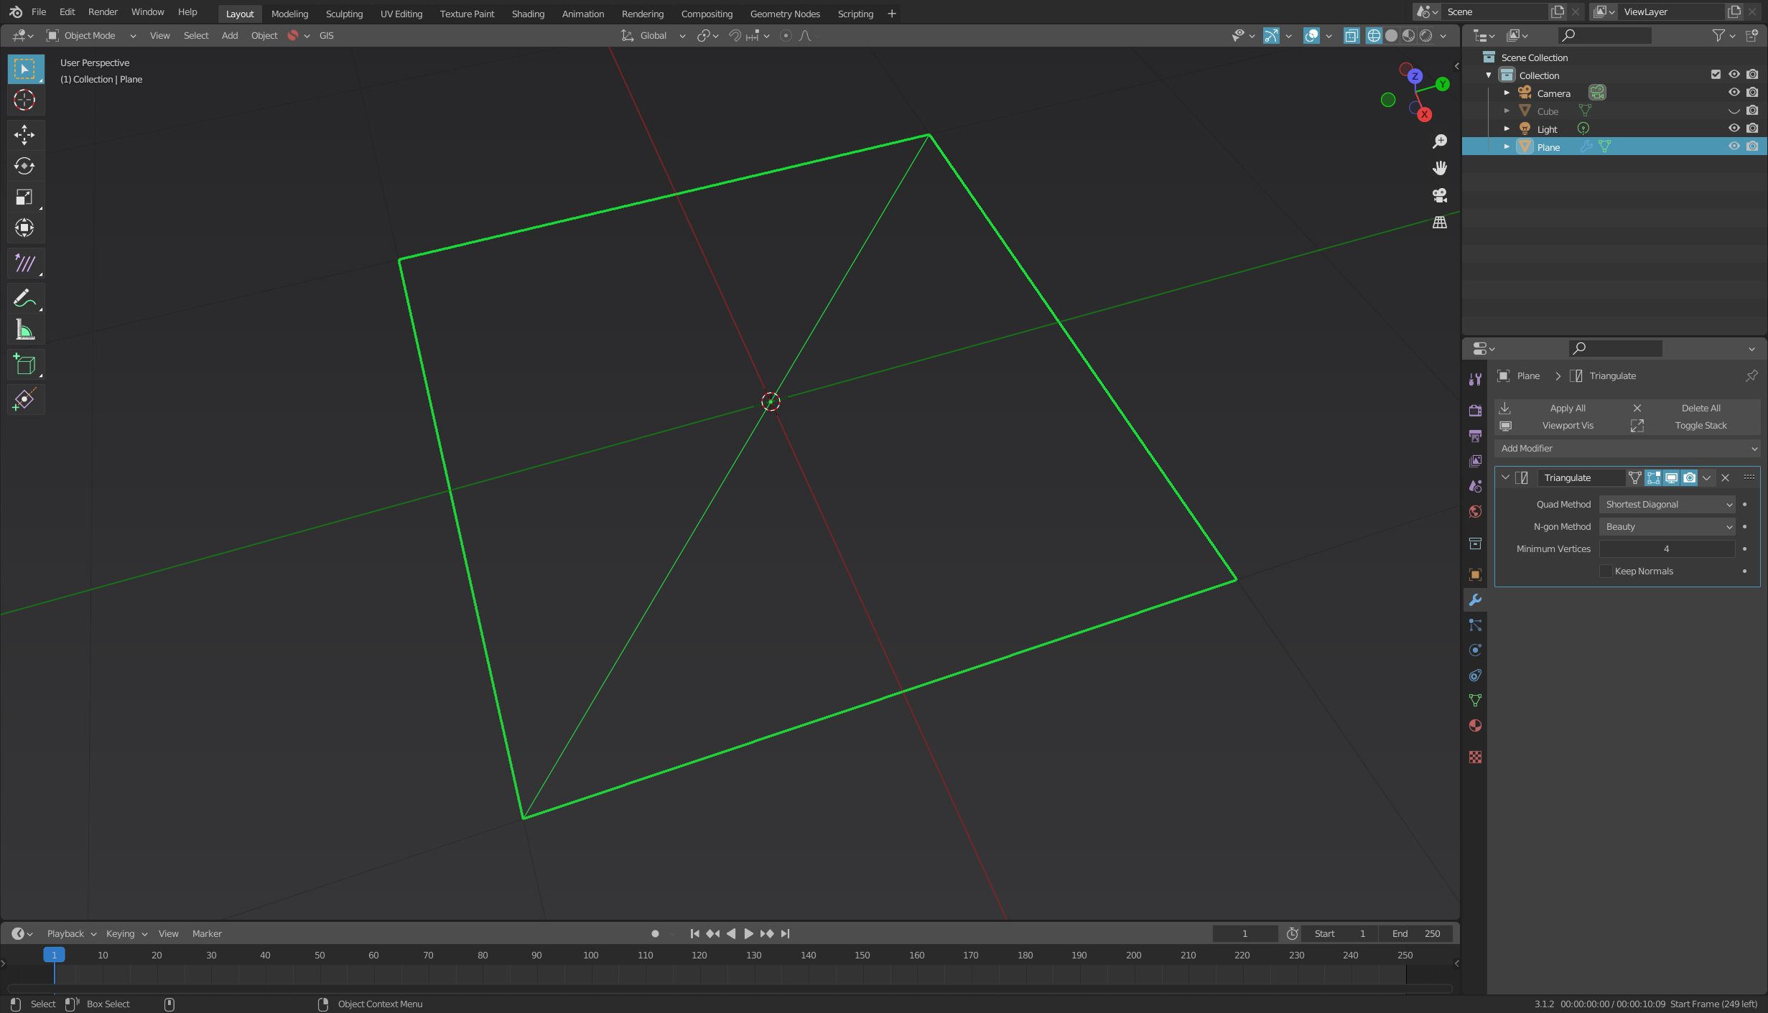Open Global transform orientation dropdown
This screenshot has height=1013, width=1768.
653,35
